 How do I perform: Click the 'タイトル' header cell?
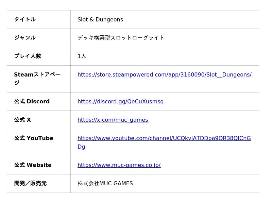click(x=25, y=20)
